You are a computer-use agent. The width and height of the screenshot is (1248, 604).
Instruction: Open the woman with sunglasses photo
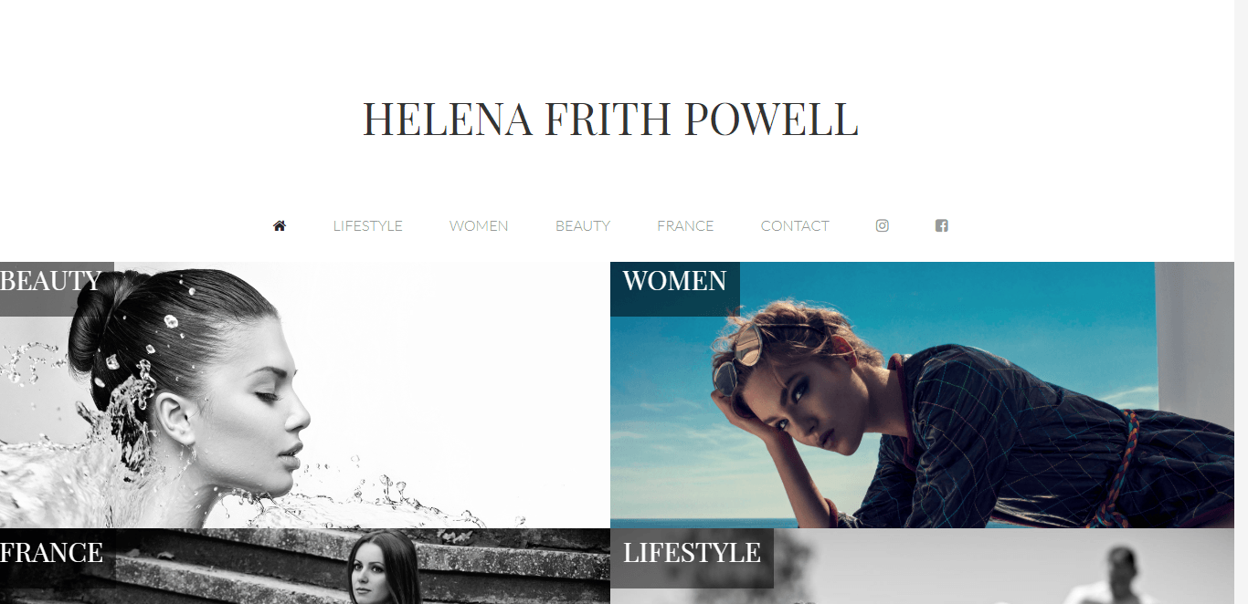pyautogui.click(x=922, y=395)
